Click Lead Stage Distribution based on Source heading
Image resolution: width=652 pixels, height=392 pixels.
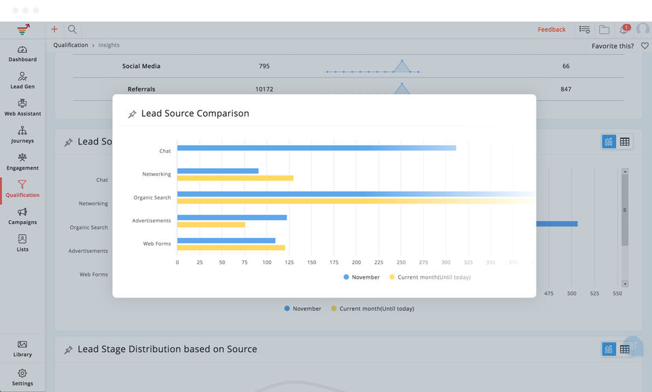pos(167,349)
